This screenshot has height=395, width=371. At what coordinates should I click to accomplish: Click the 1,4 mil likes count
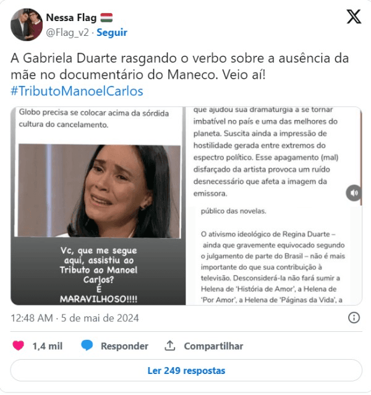pos(48,346)
